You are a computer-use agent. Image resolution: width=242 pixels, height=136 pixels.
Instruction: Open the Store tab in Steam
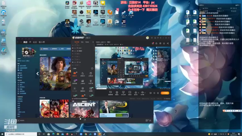(25, 42)
